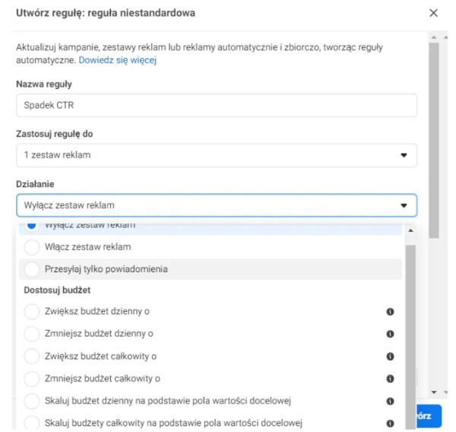Open the Zastosuj regułę do dropdown
The height and width of the screenshot is (432, 456).
tap(216, 155)
